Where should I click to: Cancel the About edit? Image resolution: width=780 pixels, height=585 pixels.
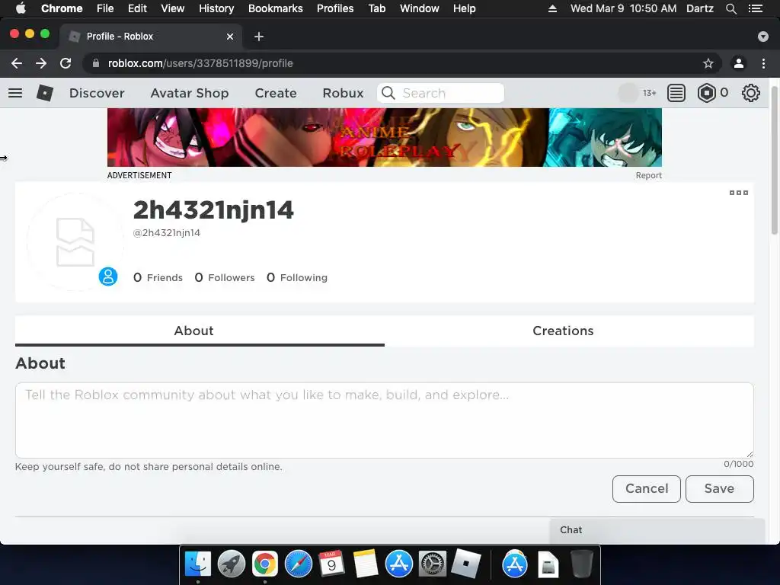647,488
